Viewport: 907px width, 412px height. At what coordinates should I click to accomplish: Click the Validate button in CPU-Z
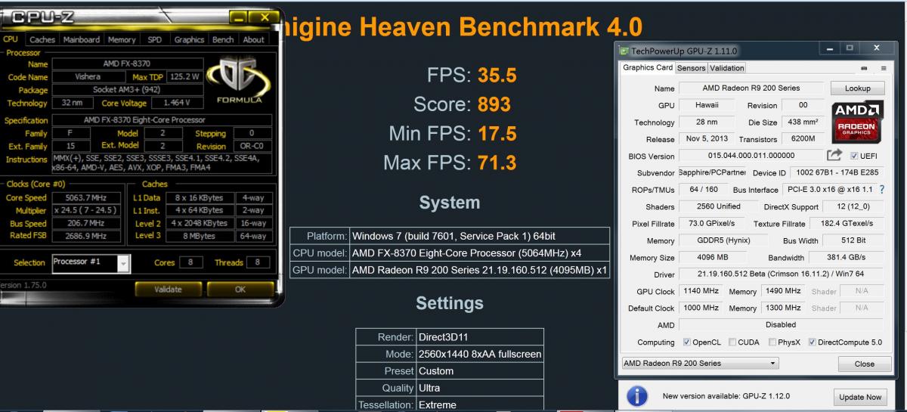(x=168, y=289)
